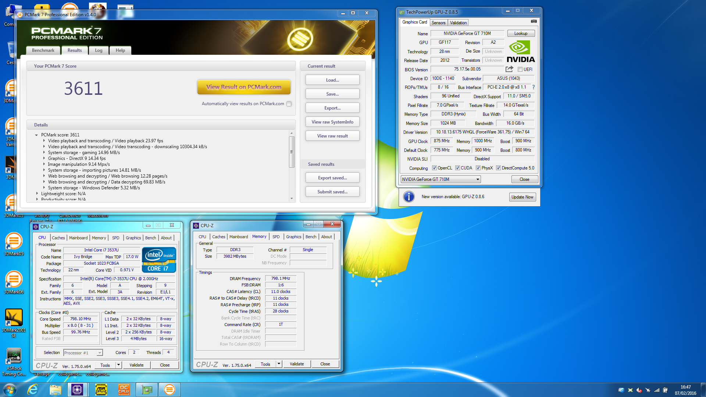
Task: Expand the Graphics - DirectX 9 row
Action: (44, 158)
